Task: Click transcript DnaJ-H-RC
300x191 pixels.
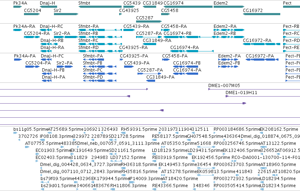Action: tap(46, 30)
